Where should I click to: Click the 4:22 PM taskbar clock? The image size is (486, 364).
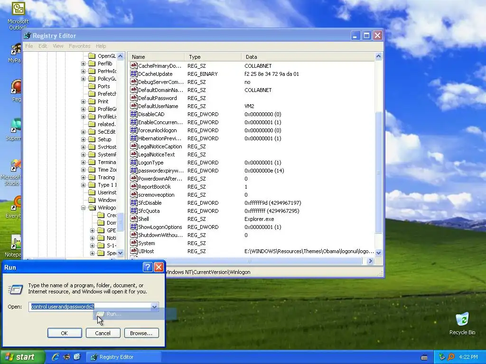(468, 357)
